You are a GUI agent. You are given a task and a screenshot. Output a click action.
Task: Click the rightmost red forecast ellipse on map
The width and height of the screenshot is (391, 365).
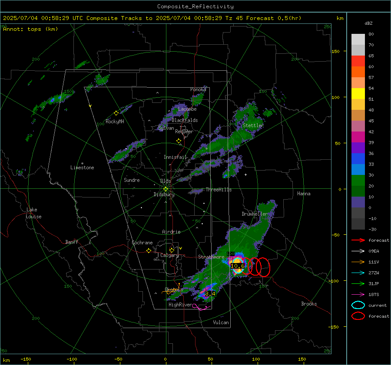tap(263, 267)
